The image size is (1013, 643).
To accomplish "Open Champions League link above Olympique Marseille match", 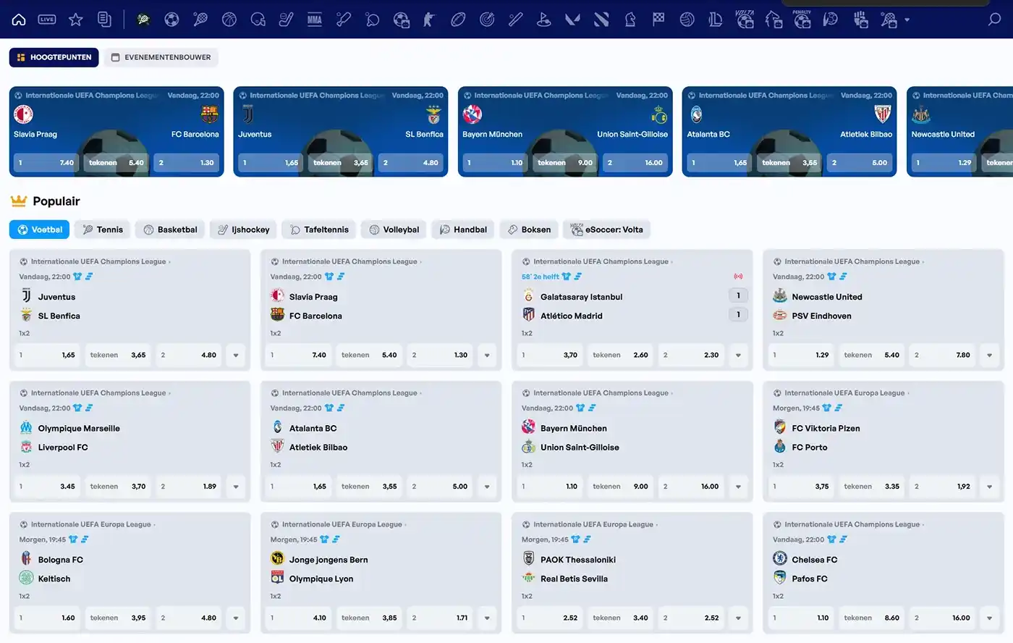I will pyautogui.click(x=98, y=393).
